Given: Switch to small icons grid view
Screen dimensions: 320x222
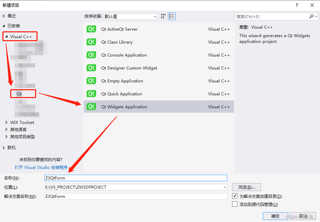Looking at the screenshot, I should [163, 16].
